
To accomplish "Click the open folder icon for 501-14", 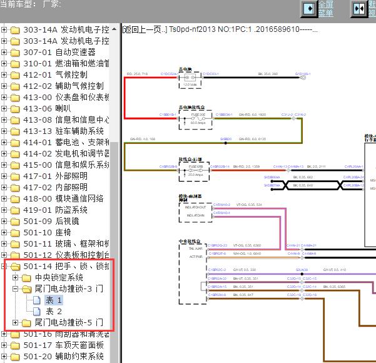I will [x=16, y=267].
